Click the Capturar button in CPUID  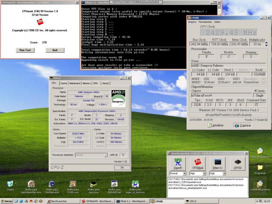pyautogui.click(x=243, y=125)
